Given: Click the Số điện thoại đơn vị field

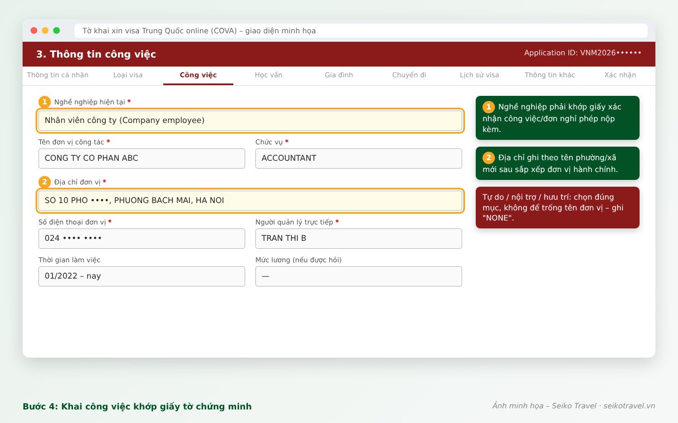Looking at the screenshot, I should pyautogui.click(x=142, y=239).
